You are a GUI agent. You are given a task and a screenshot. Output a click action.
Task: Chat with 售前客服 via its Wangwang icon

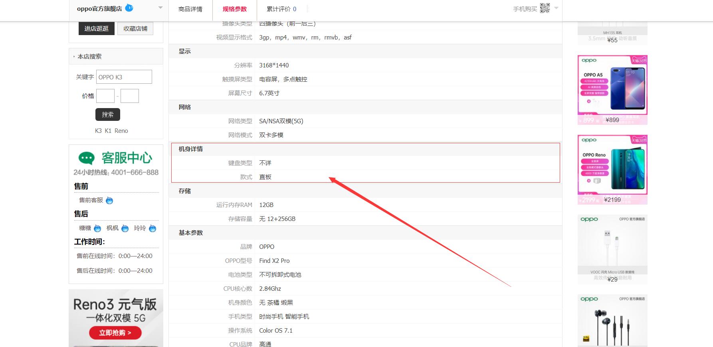click(109, 201)
